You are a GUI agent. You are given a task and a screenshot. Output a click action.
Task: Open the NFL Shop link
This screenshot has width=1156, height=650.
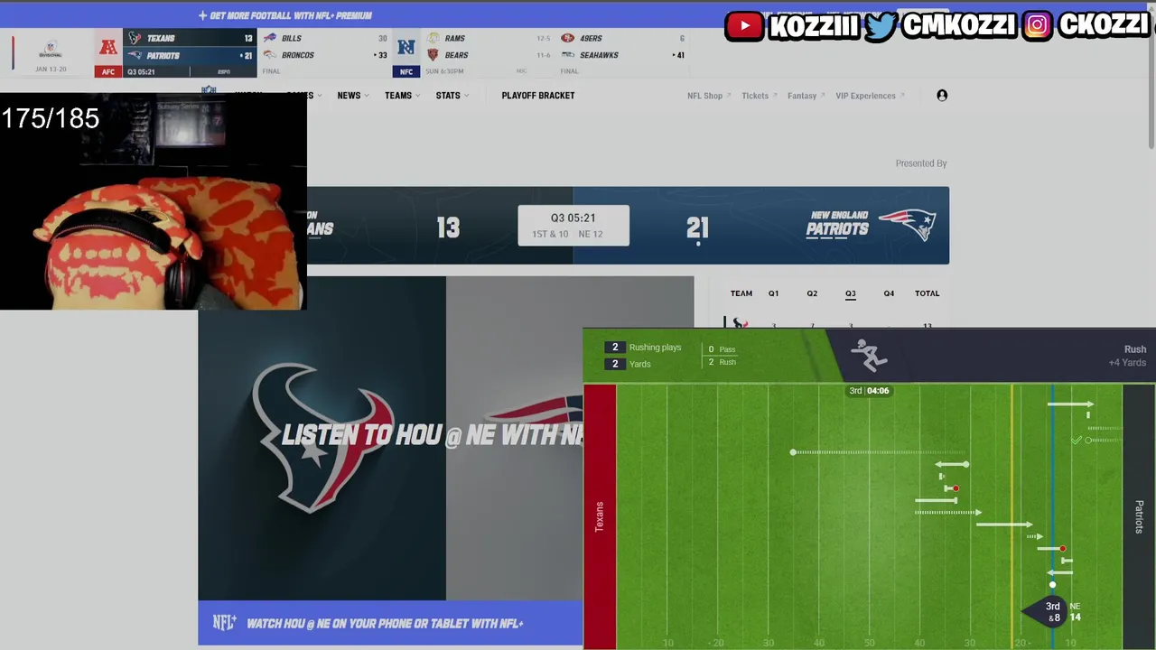tap(709, 96)
